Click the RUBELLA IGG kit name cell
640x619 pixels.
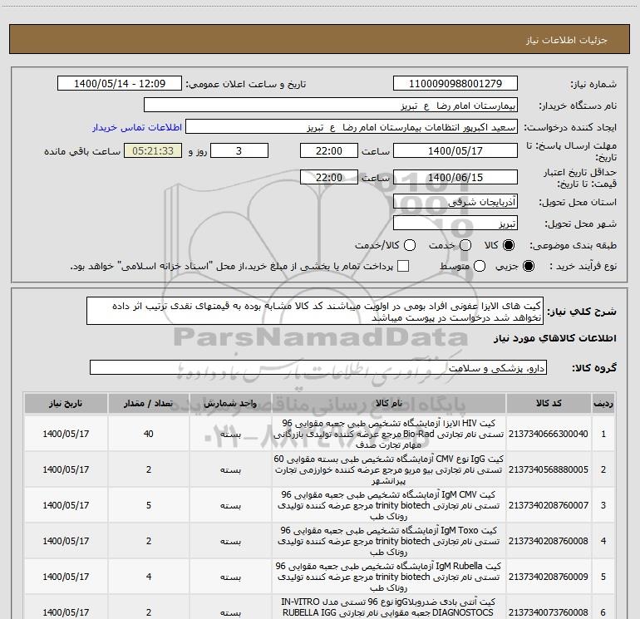[389, 607]
